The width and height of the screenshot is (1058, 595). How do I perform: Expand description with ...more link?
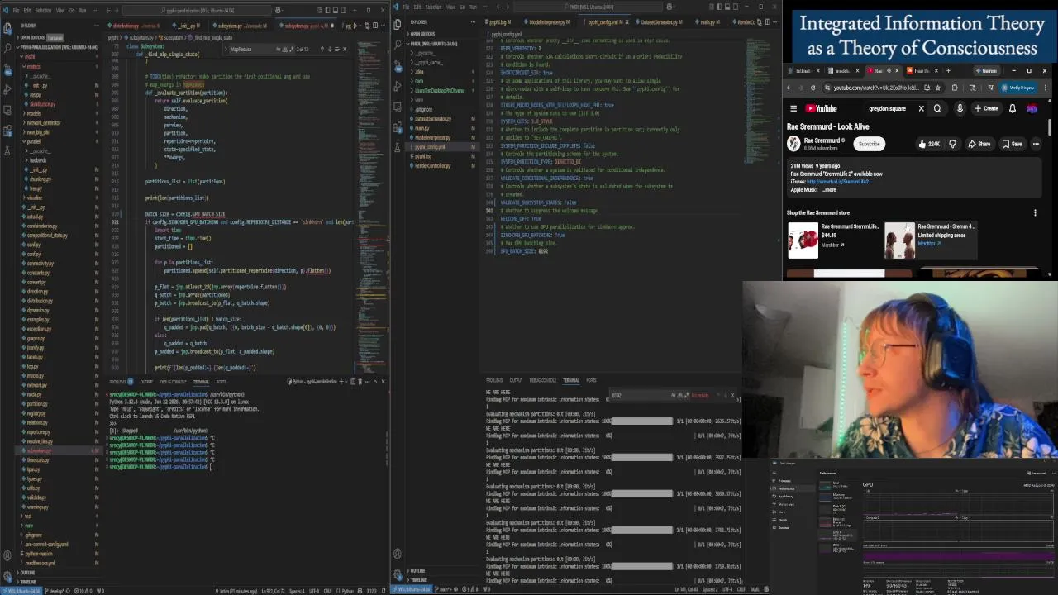click(827, 190)
